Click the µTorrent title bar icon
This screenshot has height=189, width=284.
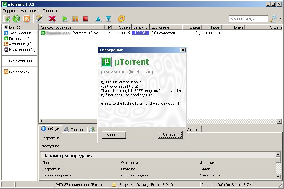point(4,4)
